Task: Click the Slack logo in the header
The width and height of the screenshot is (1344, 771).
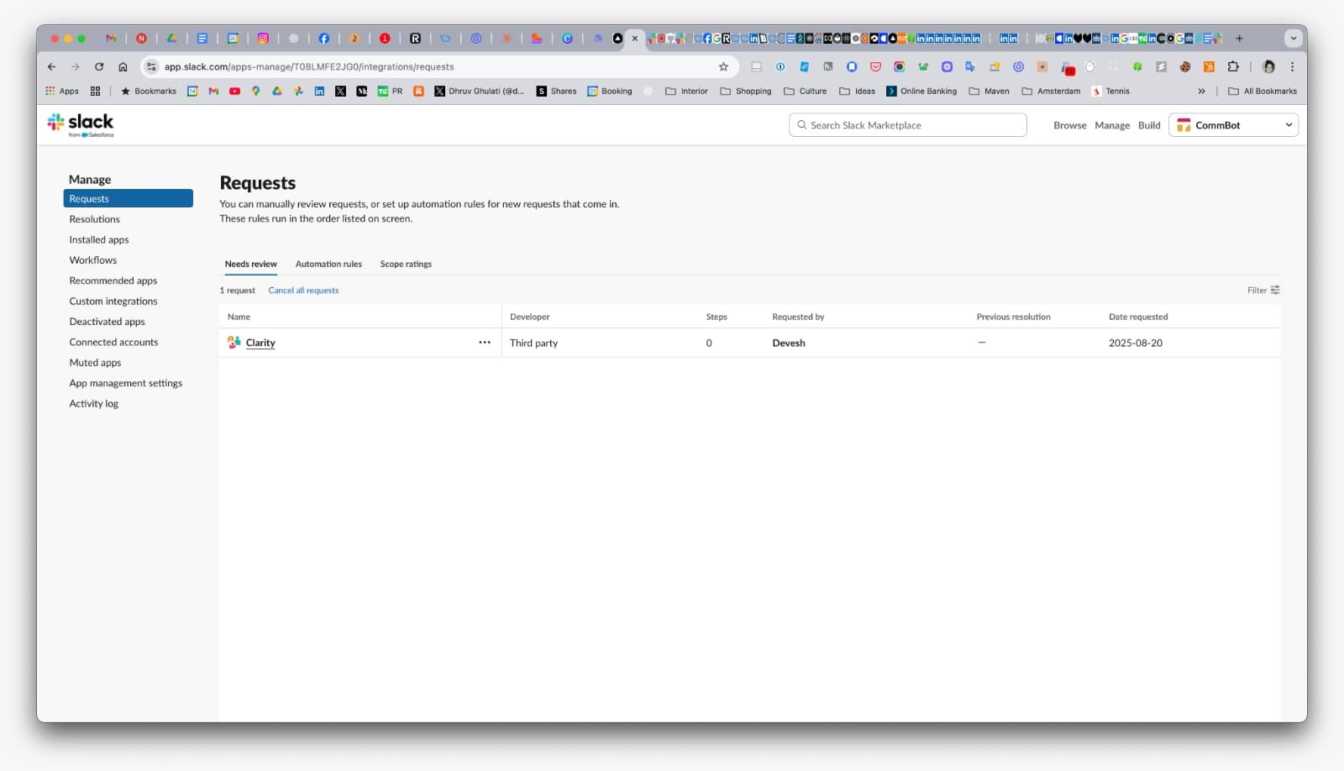Action: [x=81, y=123]
